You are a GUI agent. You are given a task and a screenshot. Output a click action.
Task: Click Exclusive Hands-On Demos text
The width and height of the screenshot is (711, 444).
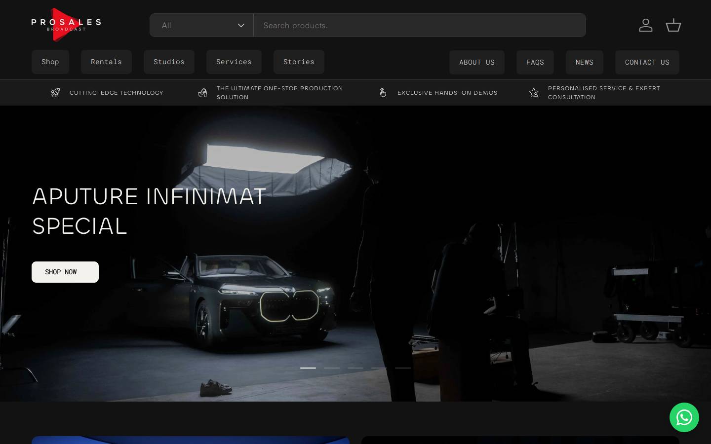click(447, 93)
